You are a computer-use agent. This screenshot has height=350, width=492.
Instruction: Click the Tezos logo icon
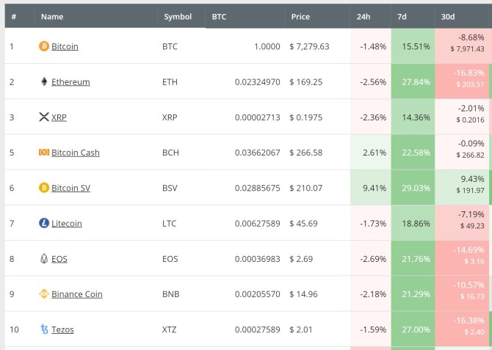click(44, 329)
